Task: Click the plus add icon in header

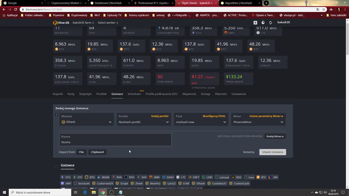Action: 255,23
